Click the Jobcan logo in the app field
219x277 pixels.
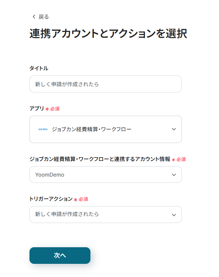(x=43, y=129)
